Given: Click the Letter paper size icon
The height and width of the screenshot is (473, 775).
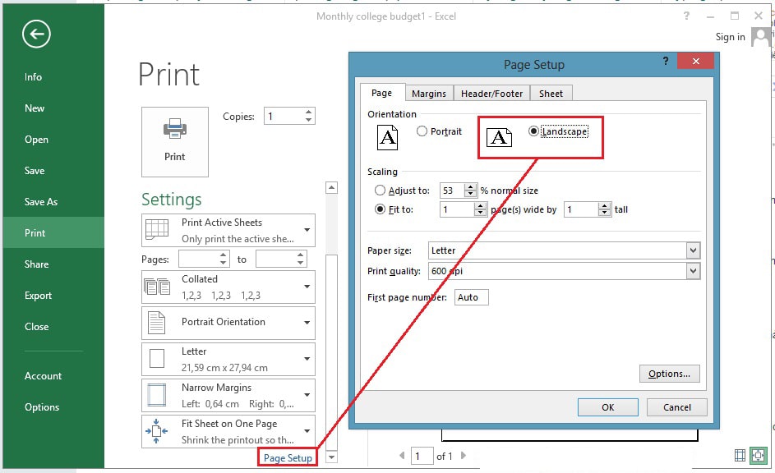Looking at the screenshot, I should coord(158,358).
